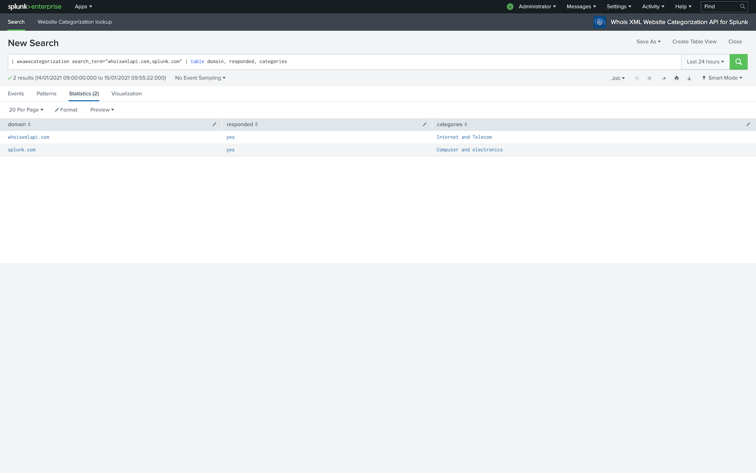Viewport: 756px width, 473px height.
Task: Open the Apps dropdown menu
Action: 83,7
